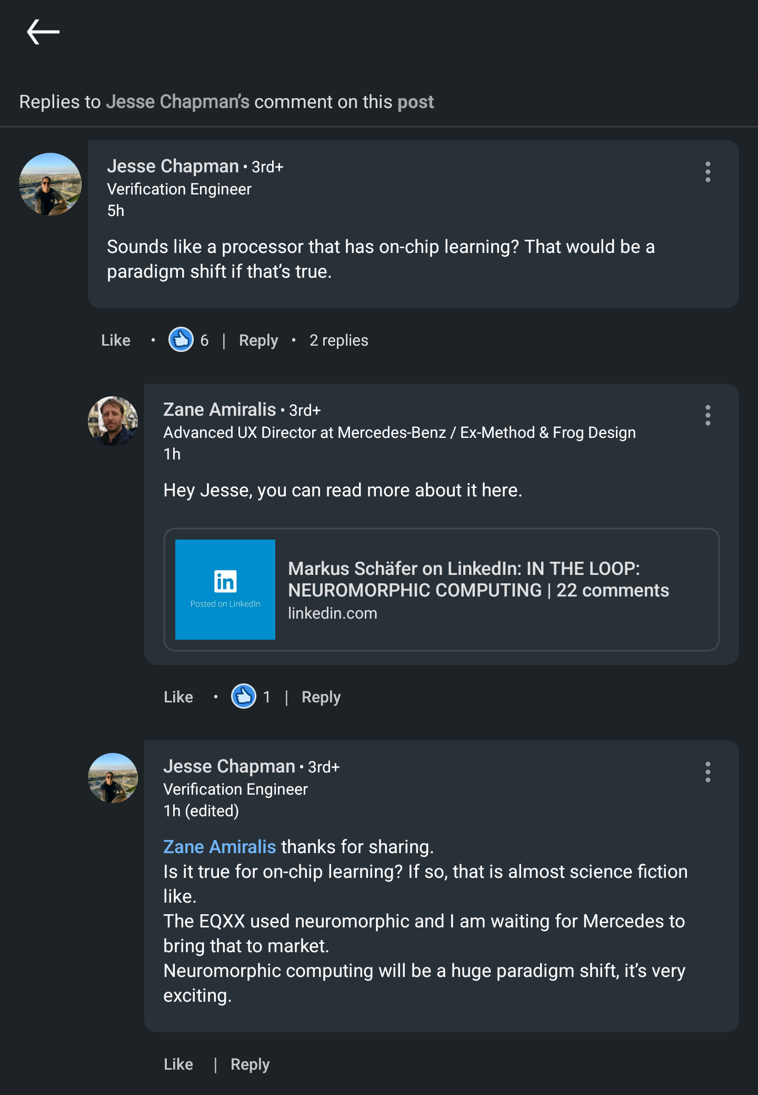Reply to Jesse's last edited comment
The width and height of the screenshot is (758, 1095).
[250, 1064]
